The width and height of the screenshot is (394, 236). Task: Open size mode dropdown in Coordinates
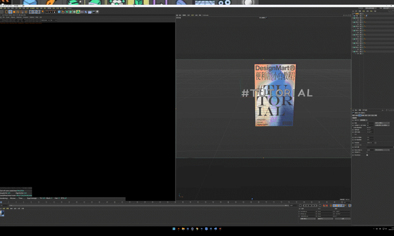click(325, 219)
